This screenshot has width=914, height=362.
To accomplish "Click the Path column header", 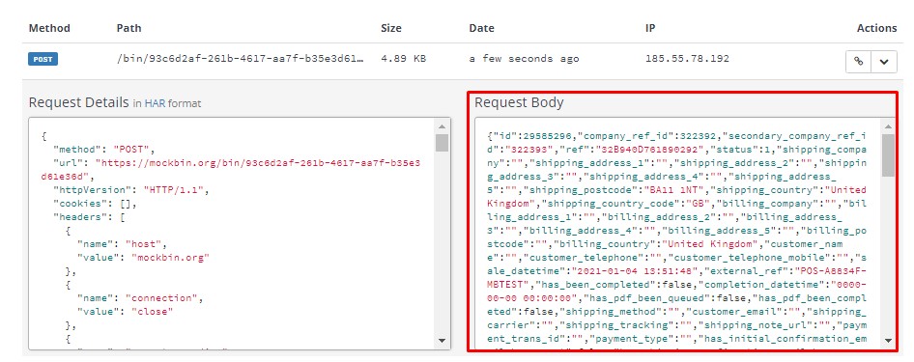I will [129, 28].
